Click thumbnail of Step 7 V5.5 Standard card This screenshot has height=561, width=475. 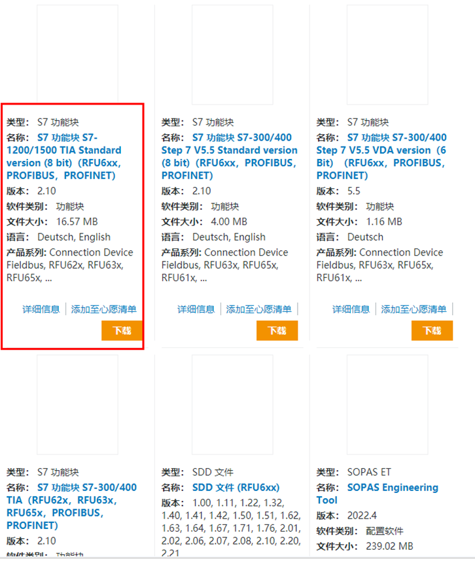point(232,54)
